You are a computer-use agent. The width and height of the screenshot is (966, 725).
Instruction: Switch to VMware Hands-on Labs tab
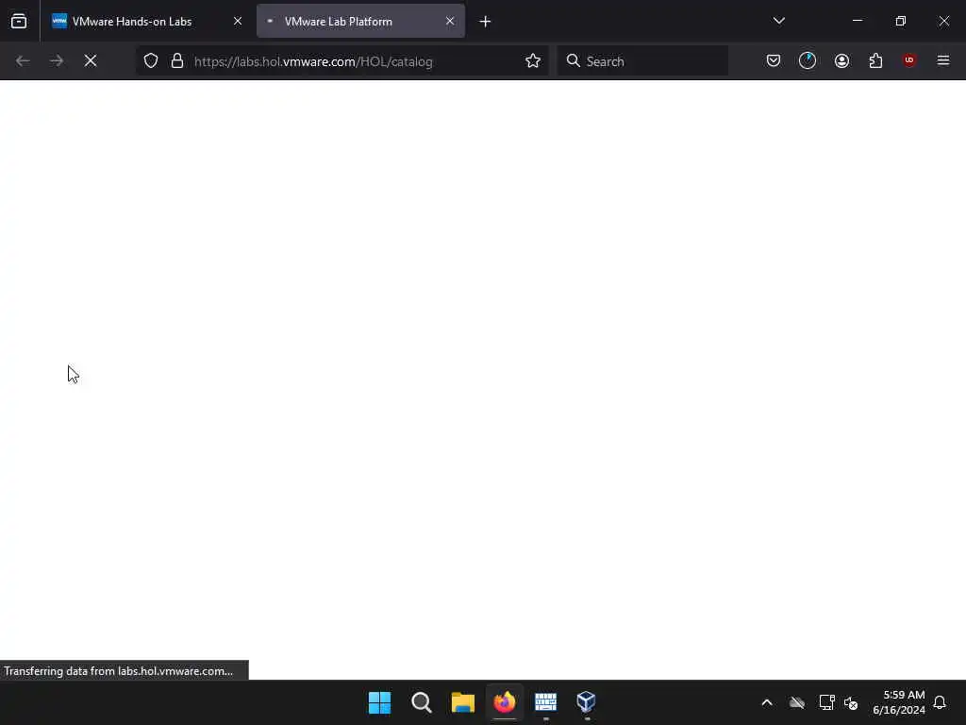tap(148, 21)
